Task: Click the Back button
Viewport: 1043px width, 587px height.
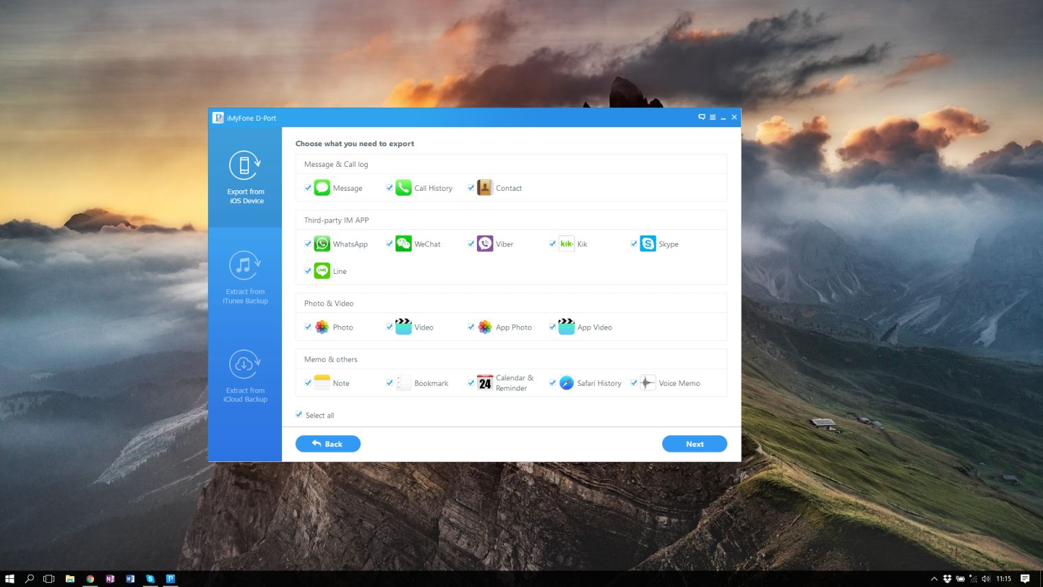Action: tap(328, 444)
